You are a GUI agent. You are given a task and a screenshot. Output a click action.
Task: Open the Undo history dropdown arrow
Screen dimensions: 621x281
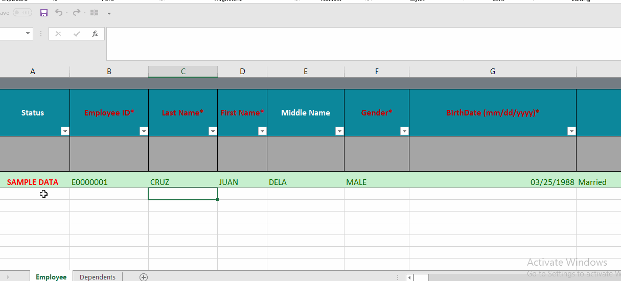point(67,13)
